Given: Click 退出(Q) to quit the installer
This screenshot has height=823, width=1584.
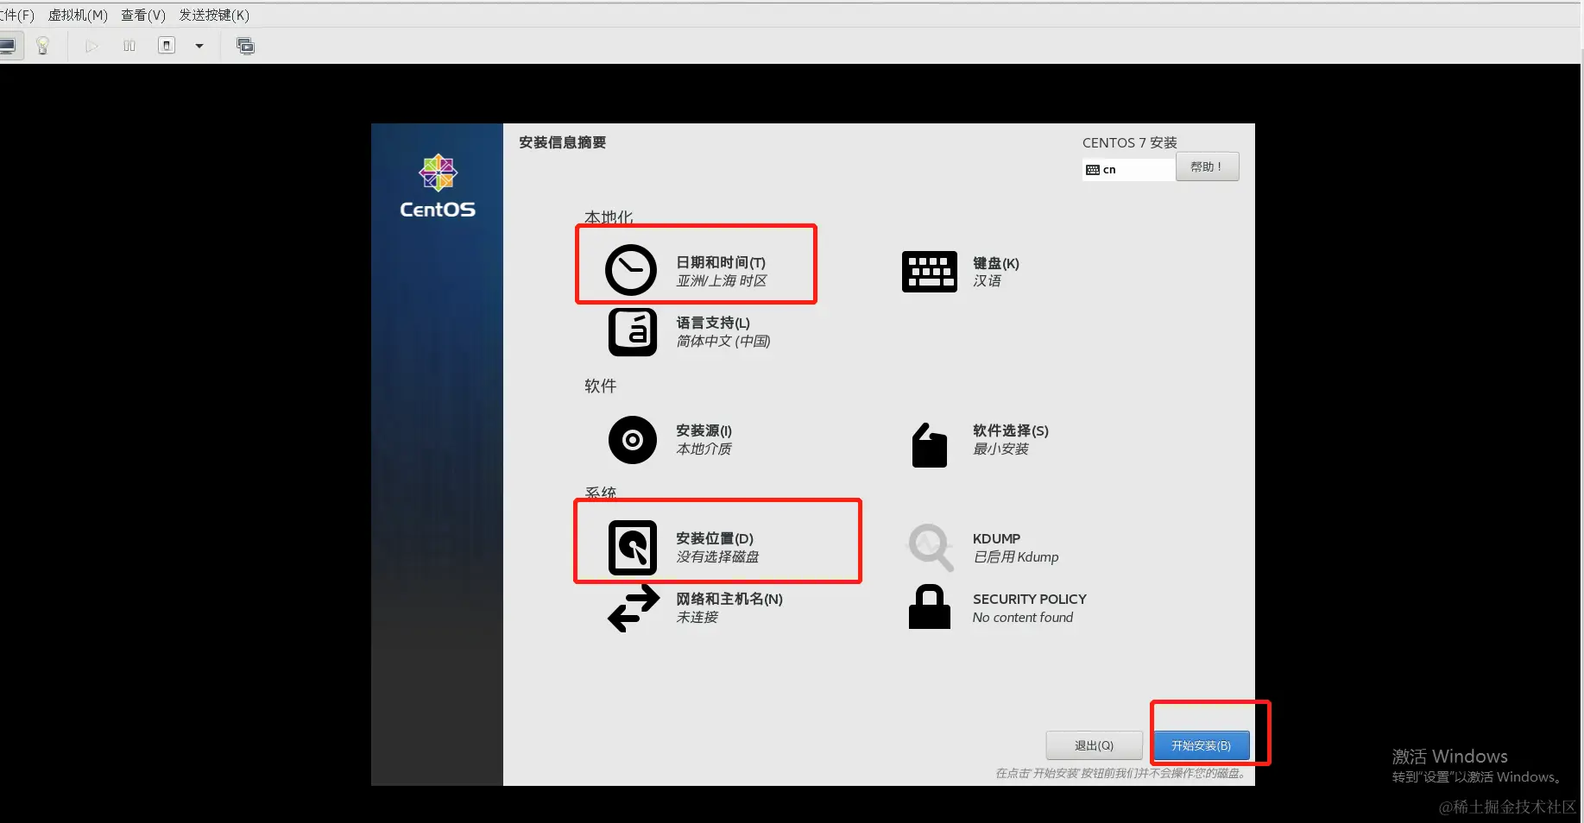Looking at the screenshot, I should tap(1094, 745).
